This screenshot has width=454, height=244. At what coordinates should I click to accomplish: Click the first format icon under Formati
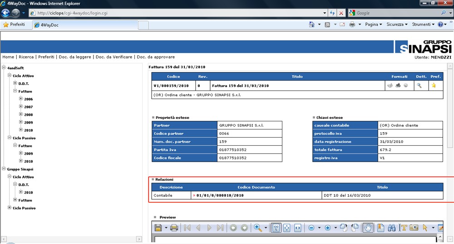390,85
